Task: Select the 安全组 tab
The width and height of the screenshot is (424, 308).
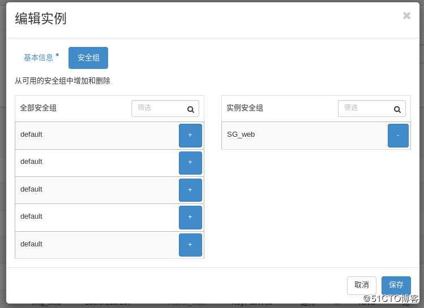Action: click(x=88, y=58)
